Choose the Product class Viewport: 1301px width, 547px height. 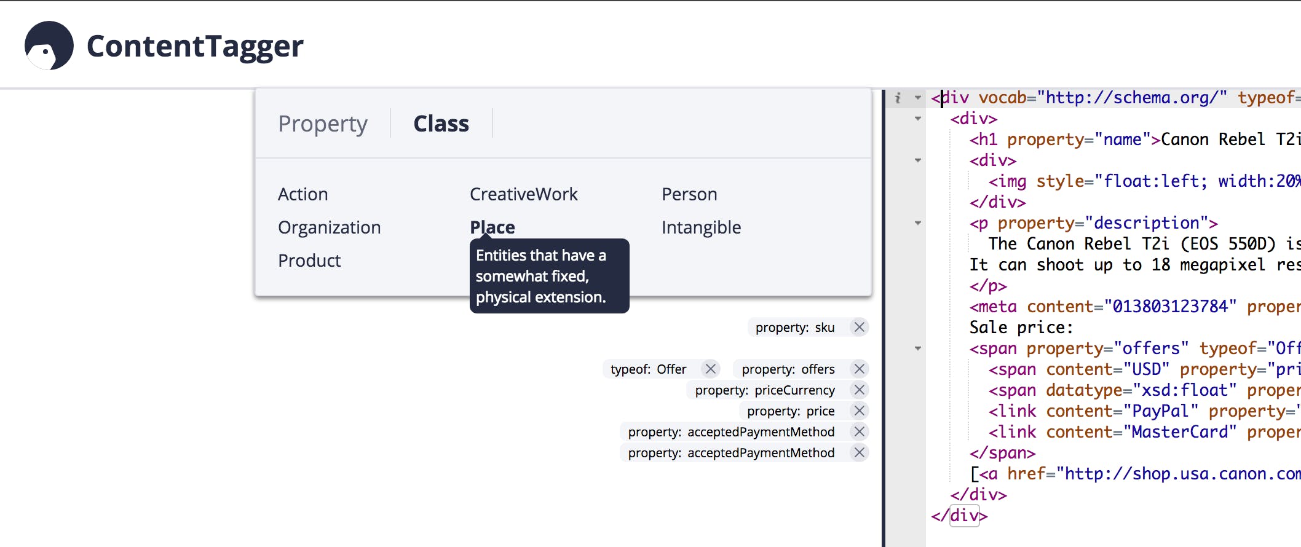309,261
